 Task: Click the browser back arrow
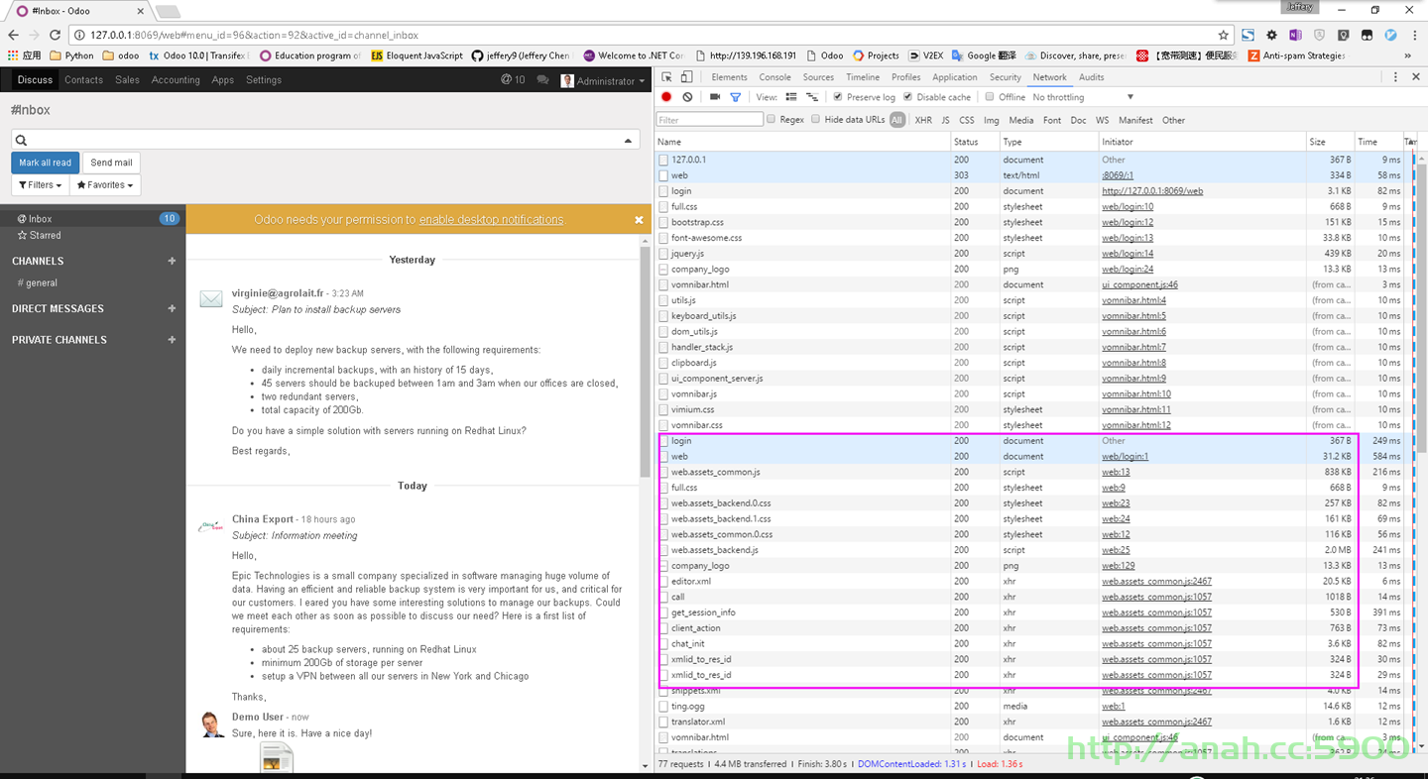(x=13, y=35)
